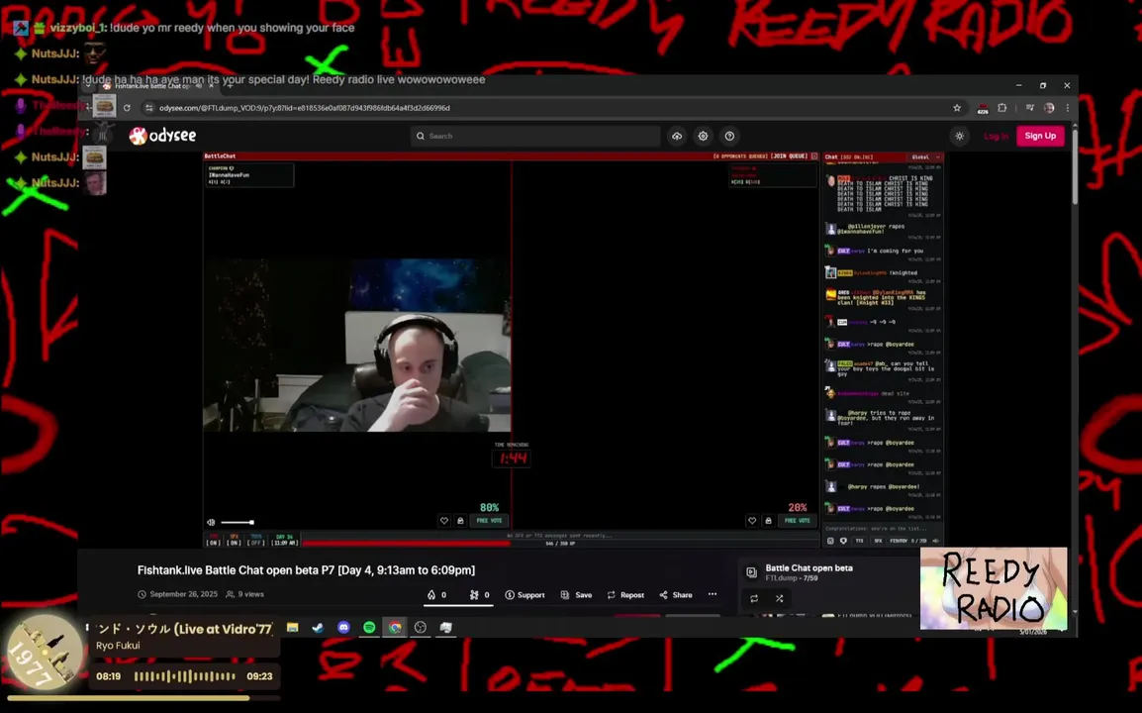The width and height of the screenshot is (1142, 713).
Task: Click the Log In link
Action: pos(996,137)
